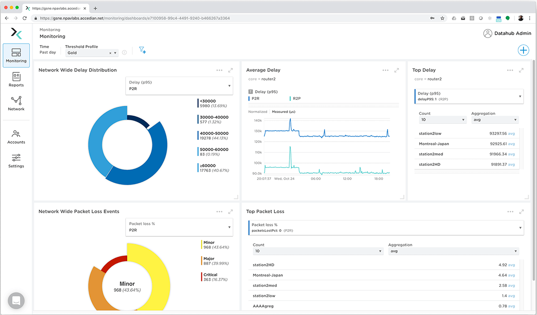
Task: Open the Network section from the sidebar
Action: click(16, 104)
